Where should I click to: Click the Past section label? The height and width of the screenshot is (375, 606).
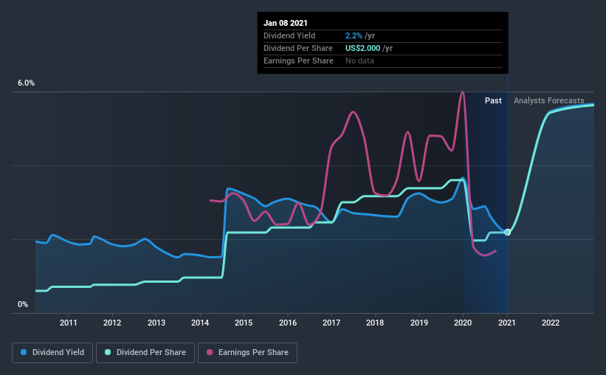(x=493, y=100)
